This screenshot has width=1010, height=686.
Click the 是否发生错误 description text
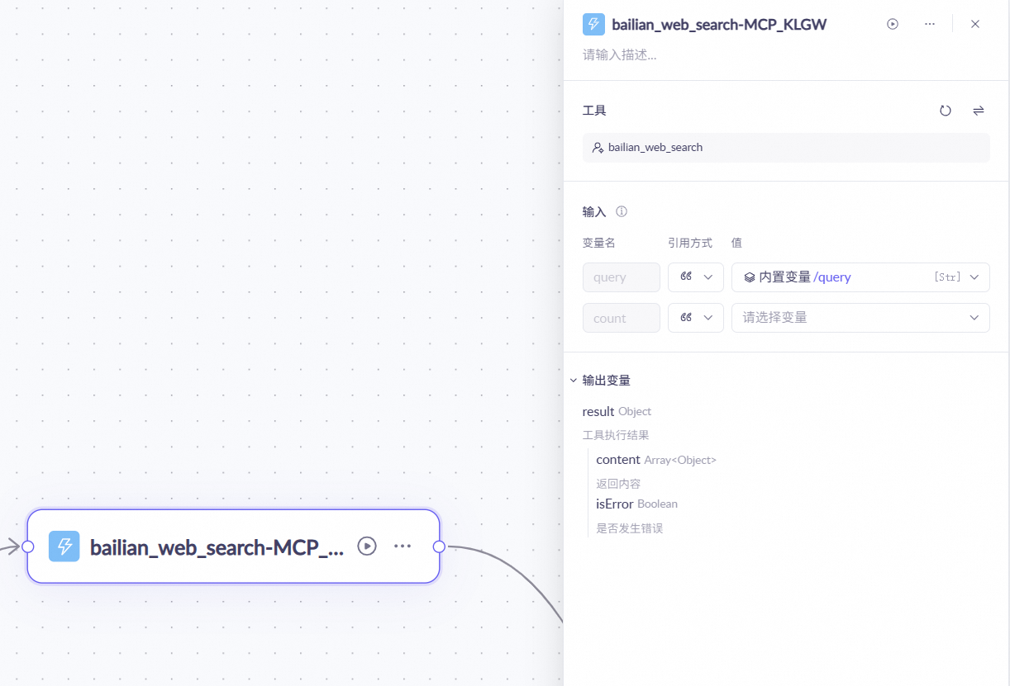630,528
